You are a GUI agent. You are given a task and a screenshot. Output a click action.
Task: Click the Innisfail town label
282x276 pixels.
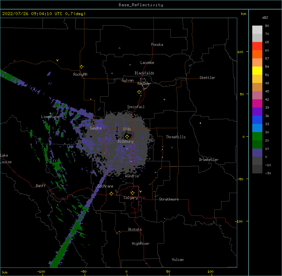(x=136, y=107)
